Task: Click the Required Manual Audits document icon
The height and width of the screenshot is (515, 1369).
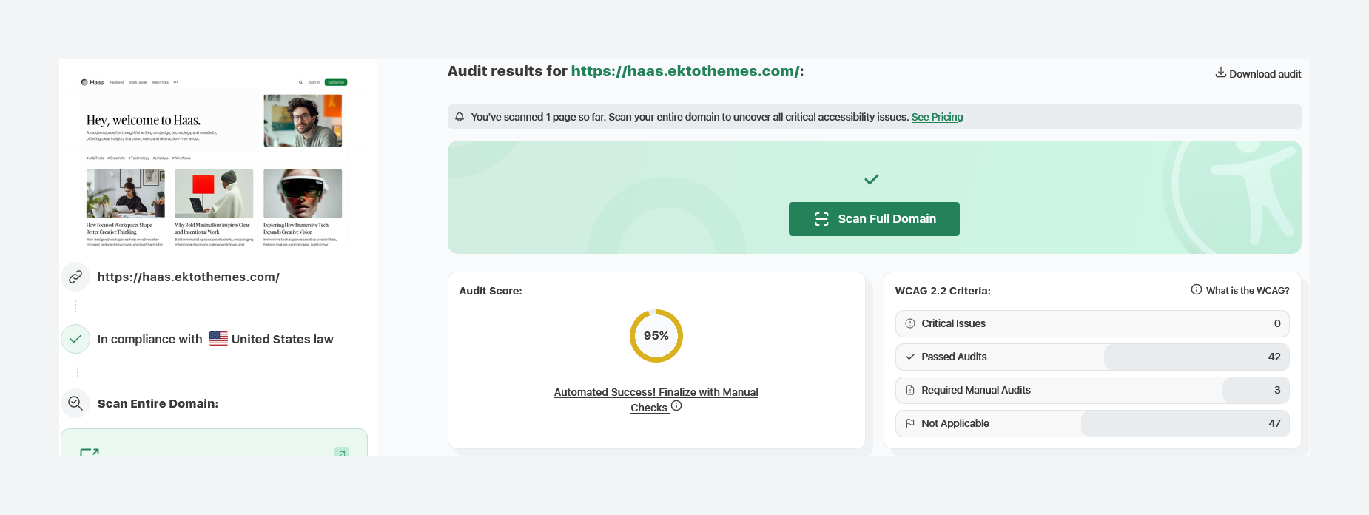Action: pyautogui.click(x=910, y=390)
